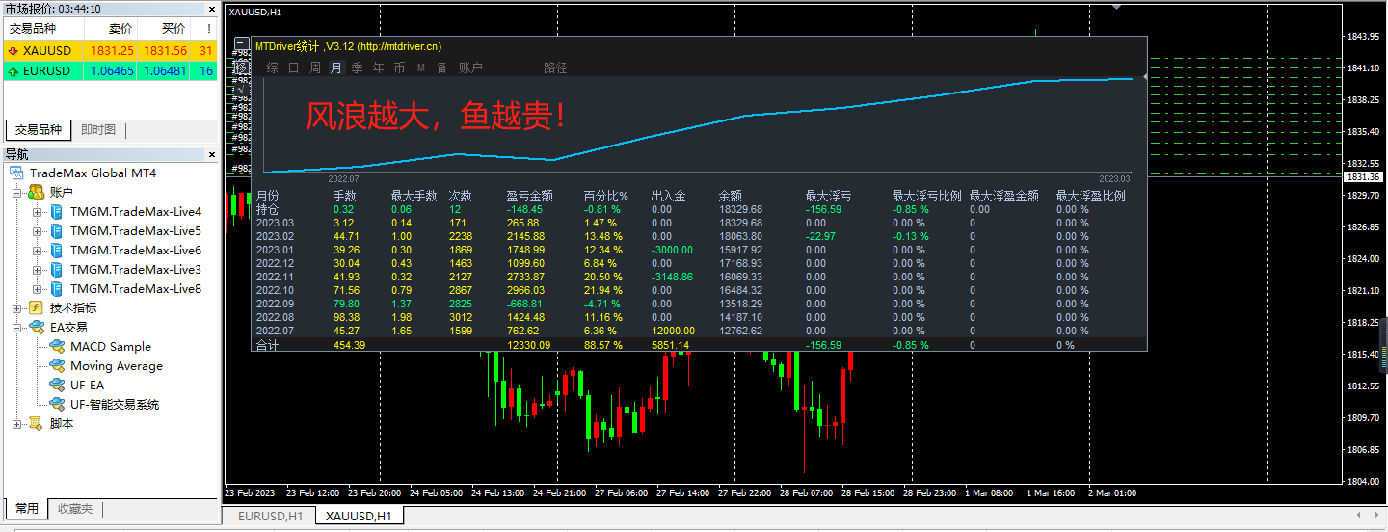This screenshot has width=1388, height=532.
Task: Switch to the XAUUSD,H1 chart tab
Action: (360, 517)
